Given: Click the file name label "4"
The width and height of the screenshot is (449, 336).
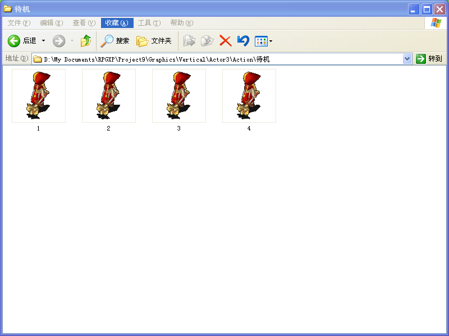Looking at the screenshot, I should (x=249, y=129).
